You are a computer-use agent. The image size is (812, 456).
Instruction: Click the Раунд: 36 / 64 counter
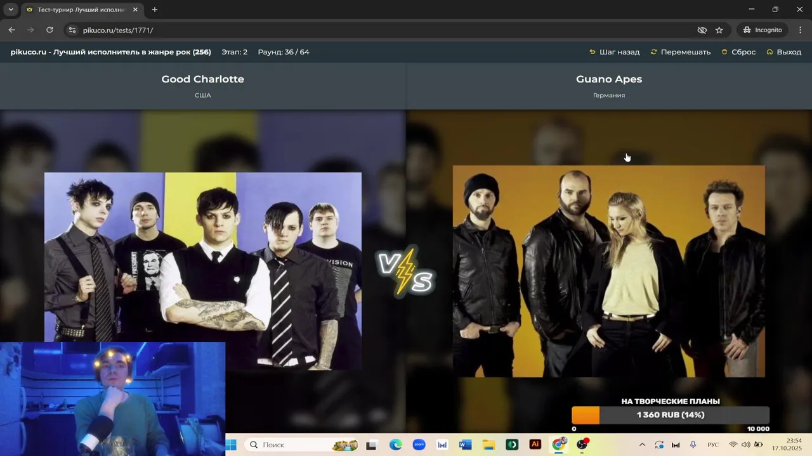coord(284,52)
